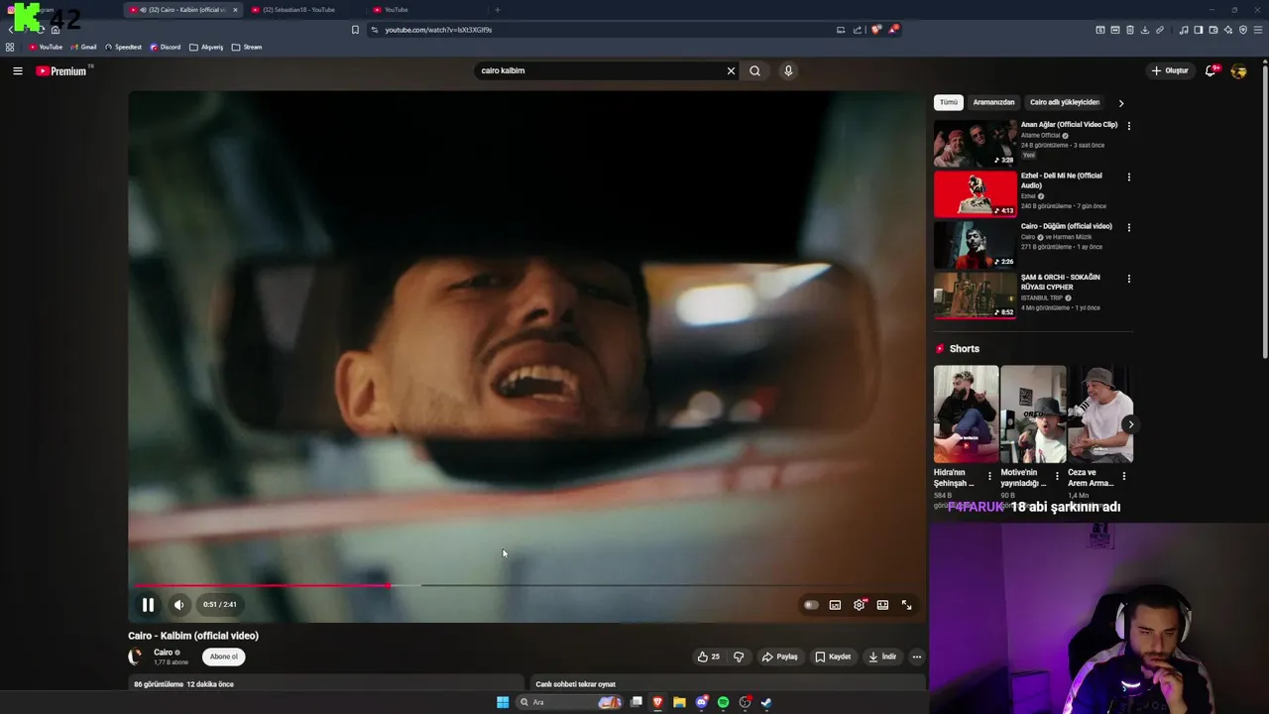The image size is (1269, 714).
Task: Open browser downloads icon in toolbar
Action: pyautogui.click(x=1145, y=30)
